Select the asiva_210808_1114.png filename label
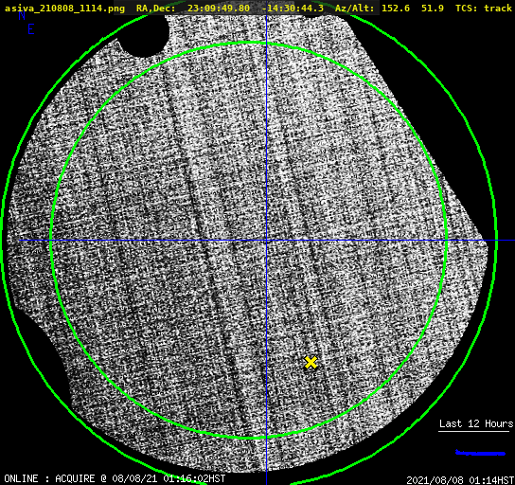Image resolution: width=515 pixels, height=485 pixels. pyautogui.click(x=64, y=8)
